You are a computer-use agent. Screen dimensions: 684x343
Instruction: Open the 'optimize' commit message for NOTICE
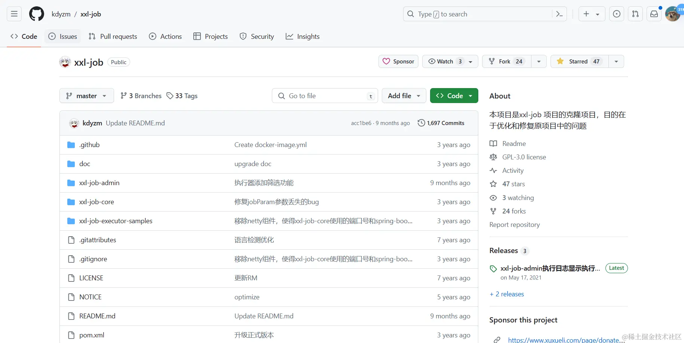click(247, 297)
